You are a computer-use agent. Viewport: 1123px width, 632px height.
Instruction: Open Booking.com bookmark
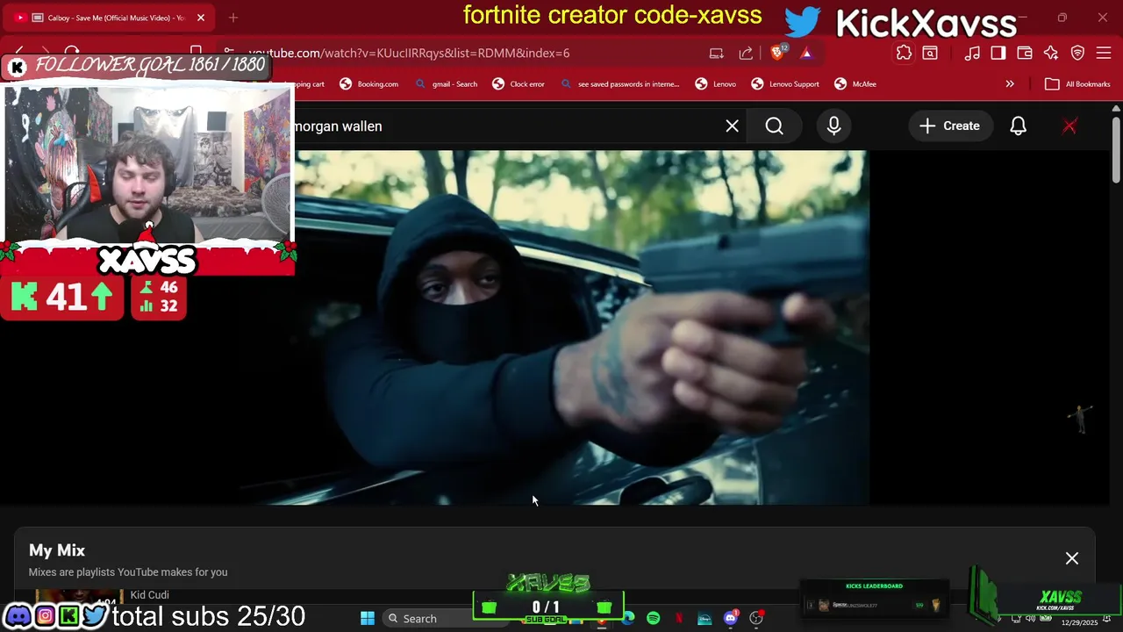[x=369, y=84]
